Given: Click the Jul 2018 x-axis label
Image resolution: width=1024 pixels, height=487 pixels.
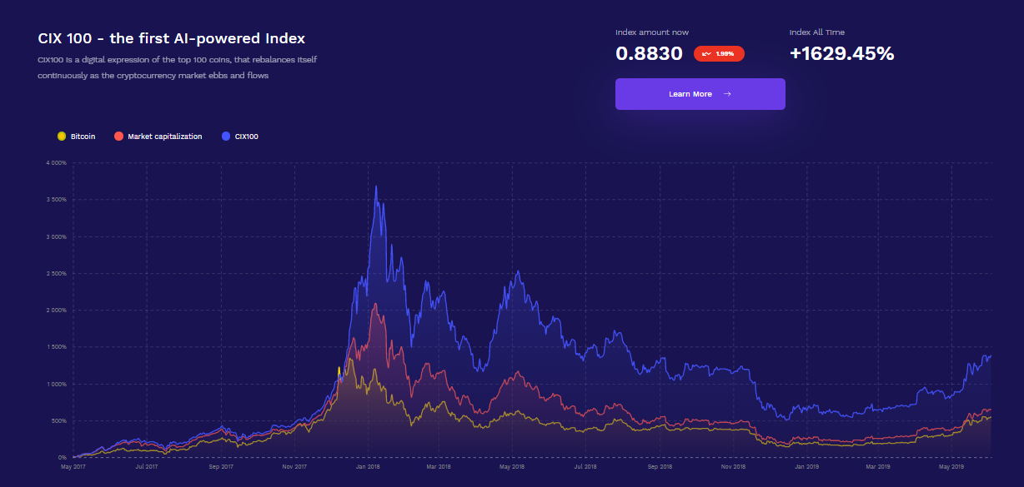Looking at the screenshot, I should (x=585, y=467).
